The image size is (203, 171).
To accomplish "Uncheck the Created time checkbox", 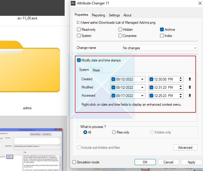I will coord(151,79).
